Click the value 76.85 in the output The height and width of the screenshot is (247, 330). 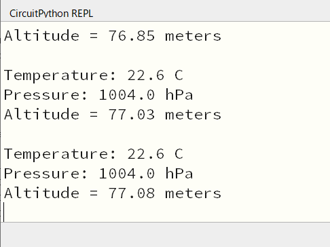132,36
